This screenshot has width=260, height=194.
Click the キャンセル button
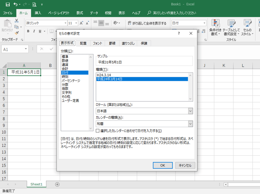[x=185, y=165]
